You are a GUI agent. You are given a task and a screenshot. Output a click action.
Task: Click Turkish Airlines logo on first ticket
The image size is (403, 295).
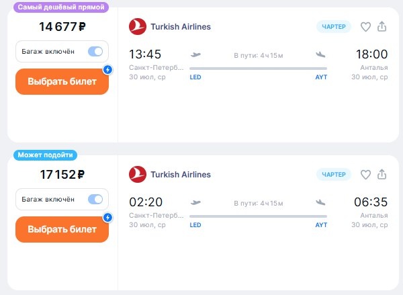(x=137, y=27)
